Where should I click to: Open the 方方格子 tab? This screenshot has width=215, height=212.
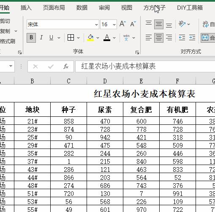[x=155, y=8]
